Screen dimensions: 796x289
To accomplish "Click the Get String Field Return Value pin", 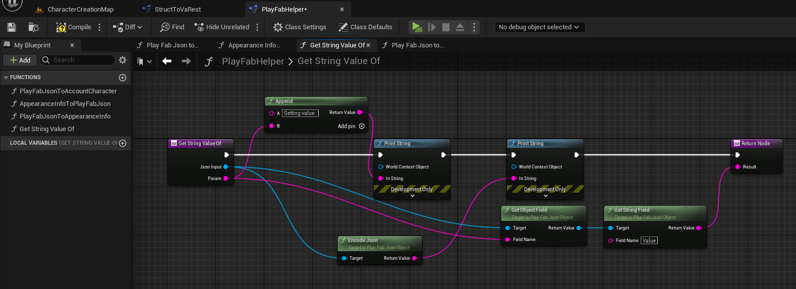I will click(699, 228).
